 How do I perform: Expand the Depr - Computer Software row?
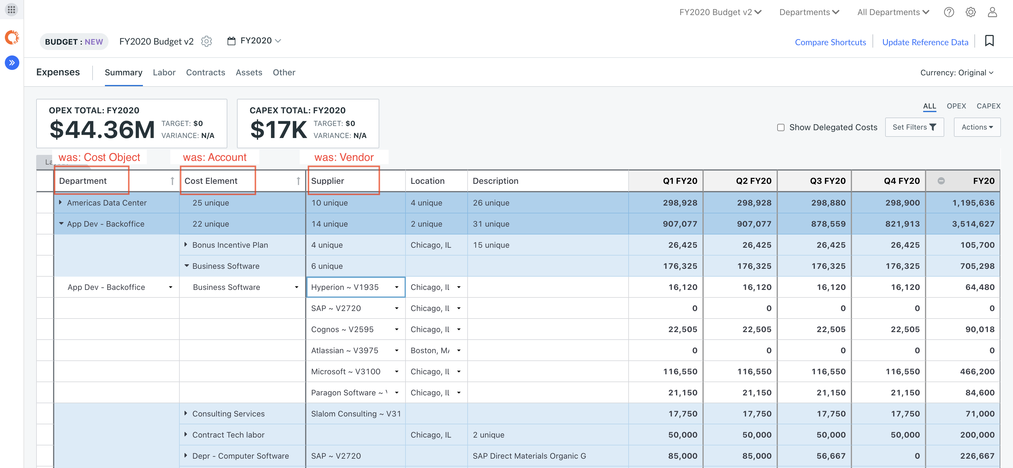[x=186, y=456]
